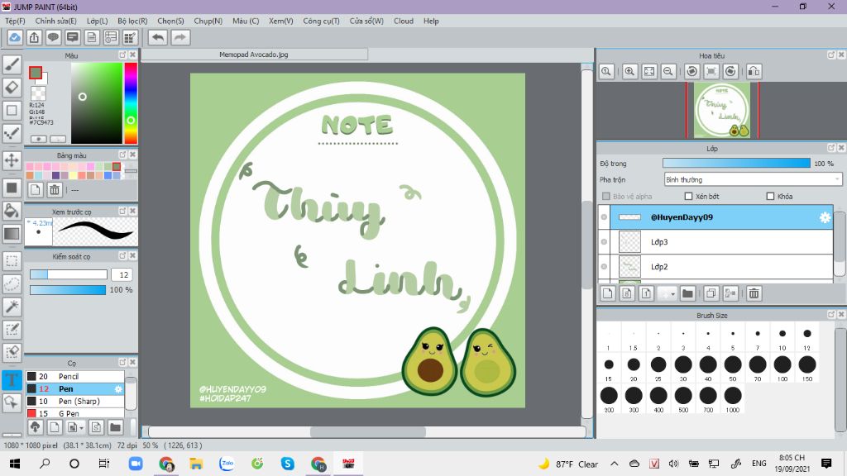The image size is (847, 476).
Task: Click the brush size value field
Action: (x=122, y=274)
